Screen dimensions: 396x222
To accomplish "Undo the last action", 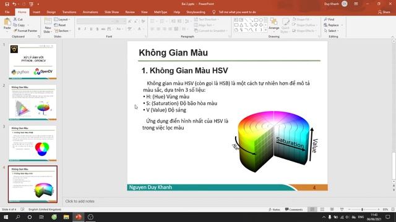I will 14,4.
